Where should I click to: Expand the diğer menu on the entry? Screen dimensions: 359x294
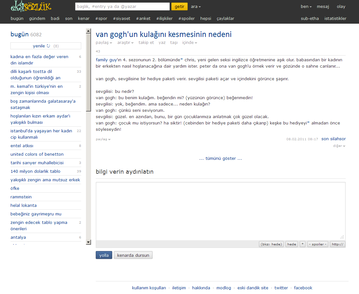(x=339, y=146)
